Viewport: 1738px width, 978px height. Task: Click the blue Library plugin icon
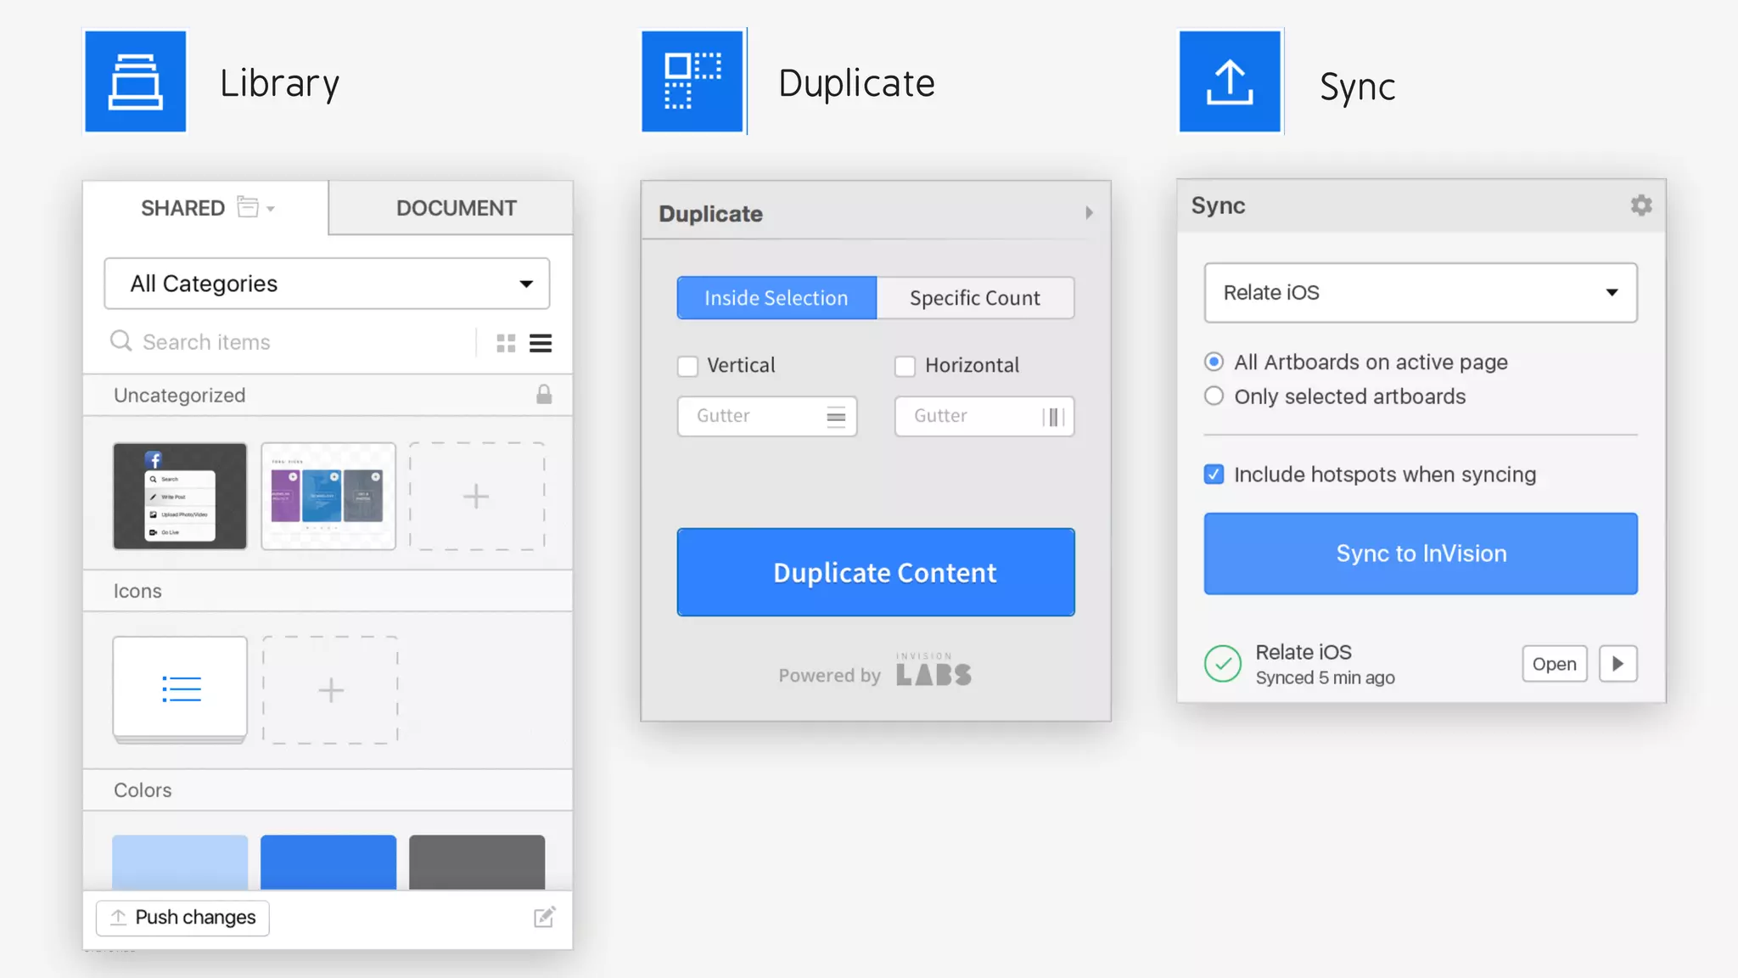coord(136,81)
